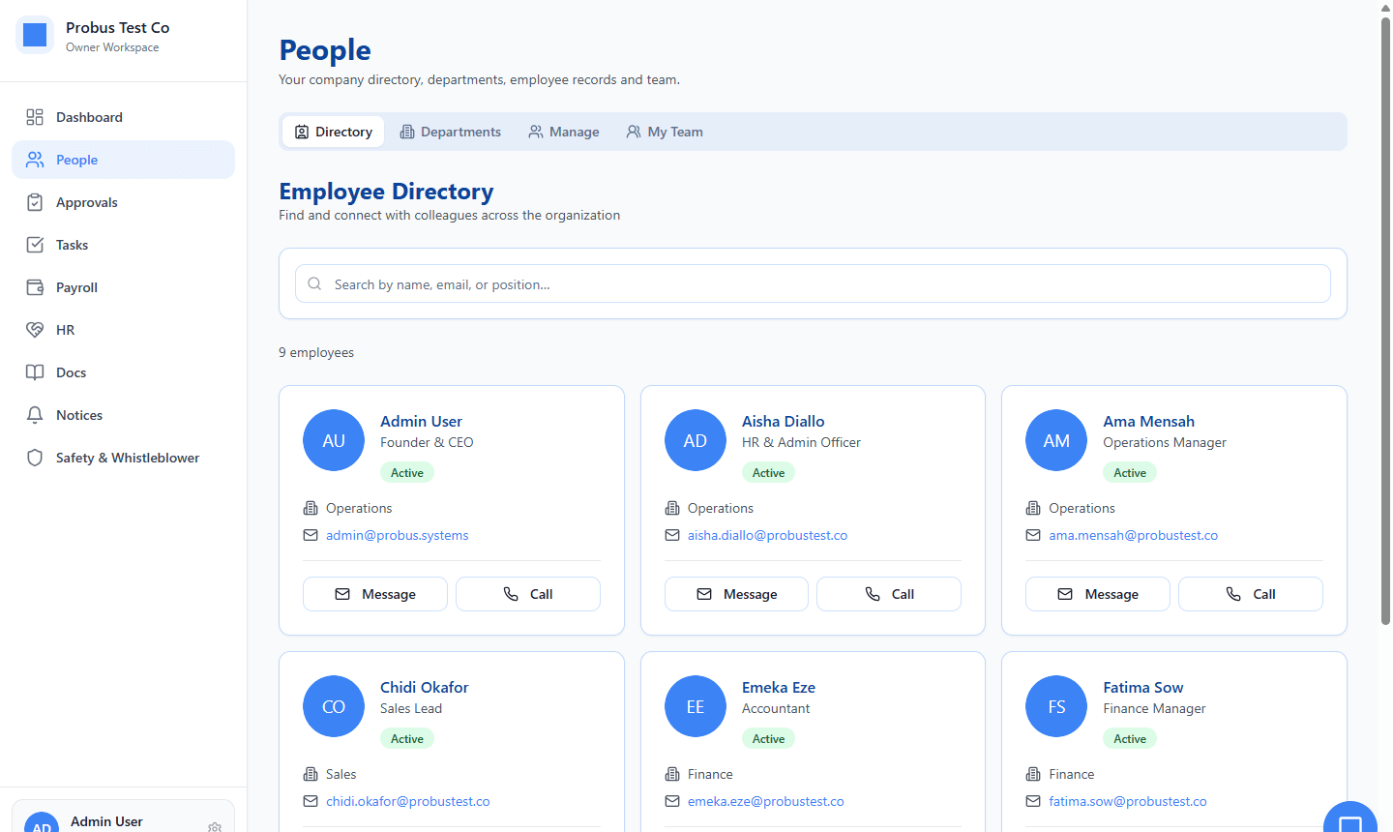
Task: Click the Probus Test Co logo square
Action: coord(35,35)
